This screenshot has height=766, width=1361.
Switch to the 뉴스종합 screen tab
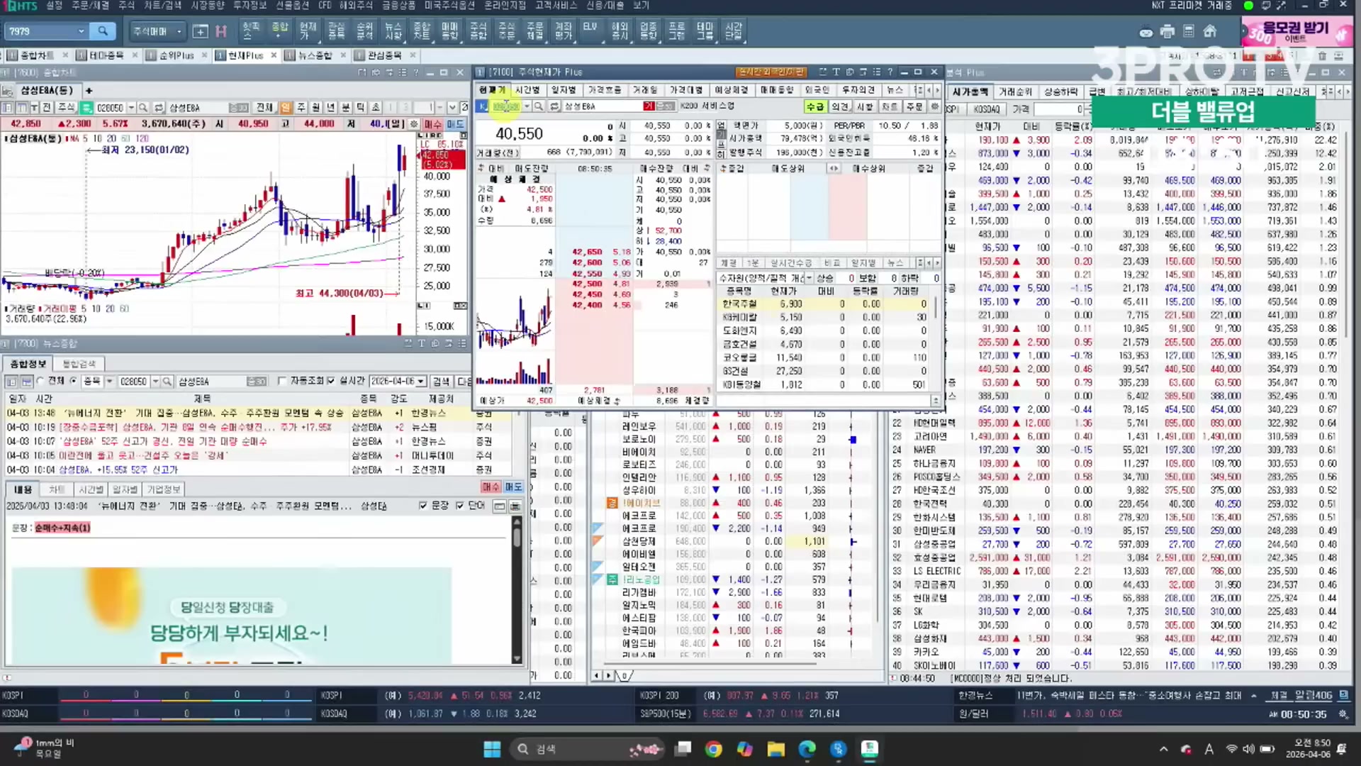click(x=315, y=55)
